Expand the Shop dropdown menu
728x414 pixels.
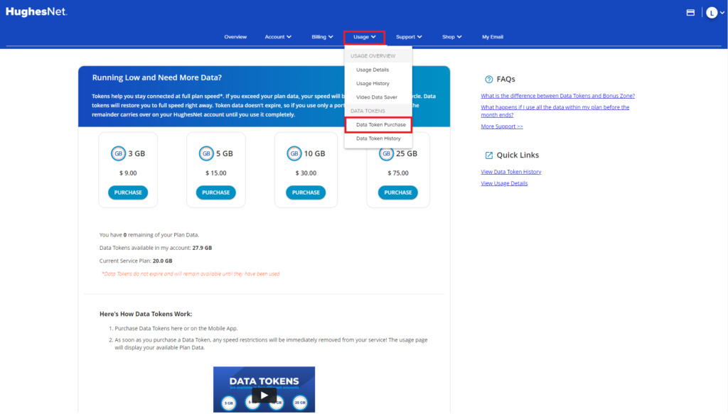pos(451,36)
